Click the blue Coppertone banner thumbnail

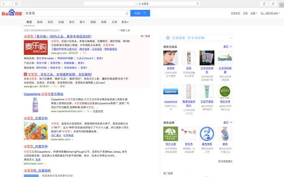pyautogui.click(x=170, y=92)
